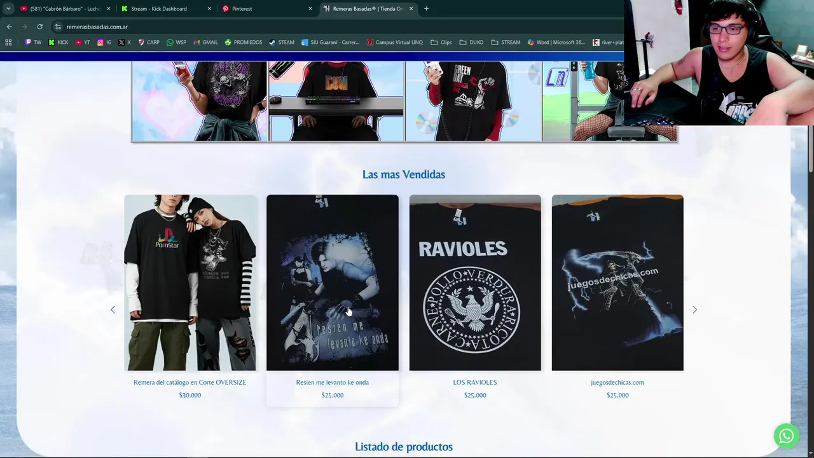This screenshot has width=814, height=458.
Task: Open the tab search dropdown arrow
Action: coord(8,8)
